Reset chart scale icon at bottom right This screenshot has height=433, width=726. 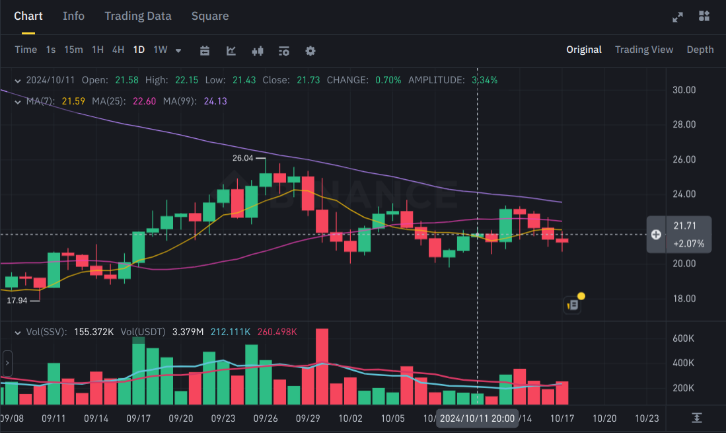click(696, 418)
